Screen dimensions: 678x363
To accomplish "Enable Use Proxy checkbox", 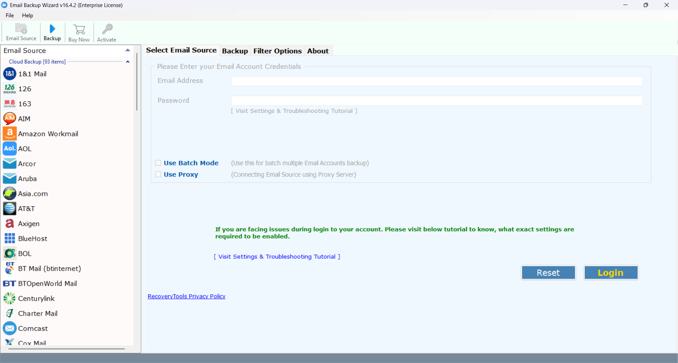I will [158, 174].
